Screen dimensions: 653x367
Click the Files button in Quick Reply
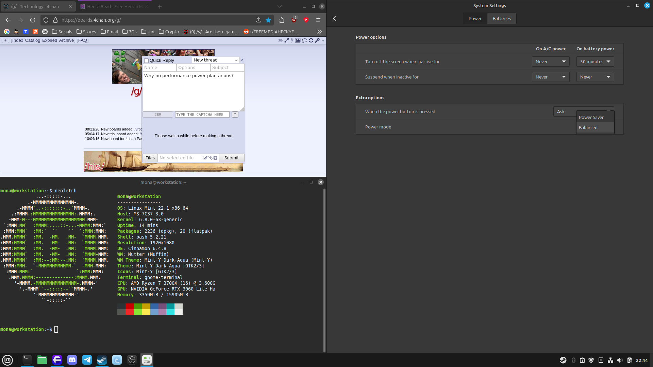pyautogui.click(x=150, y=158)
